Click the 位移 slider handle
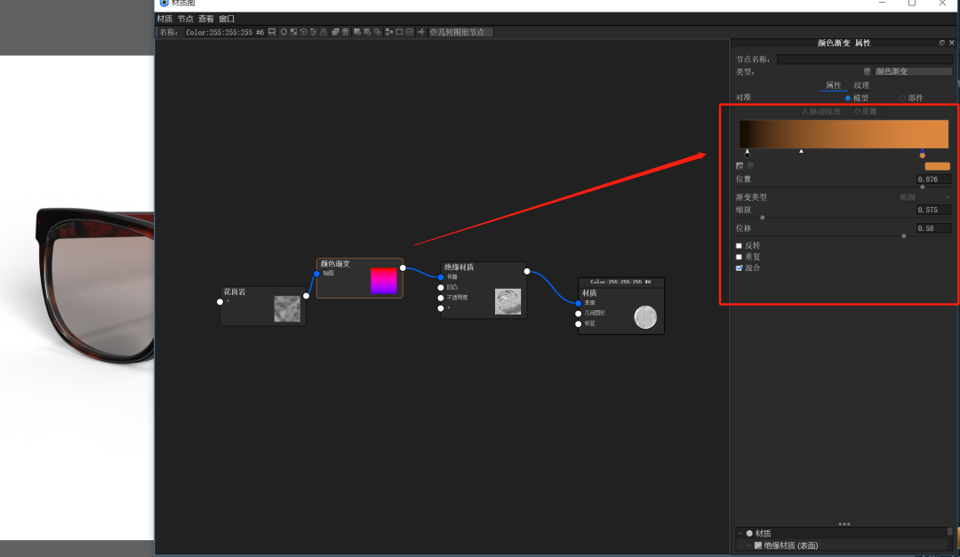Viewport: 960px width, 557px height. tap(904, 235)
